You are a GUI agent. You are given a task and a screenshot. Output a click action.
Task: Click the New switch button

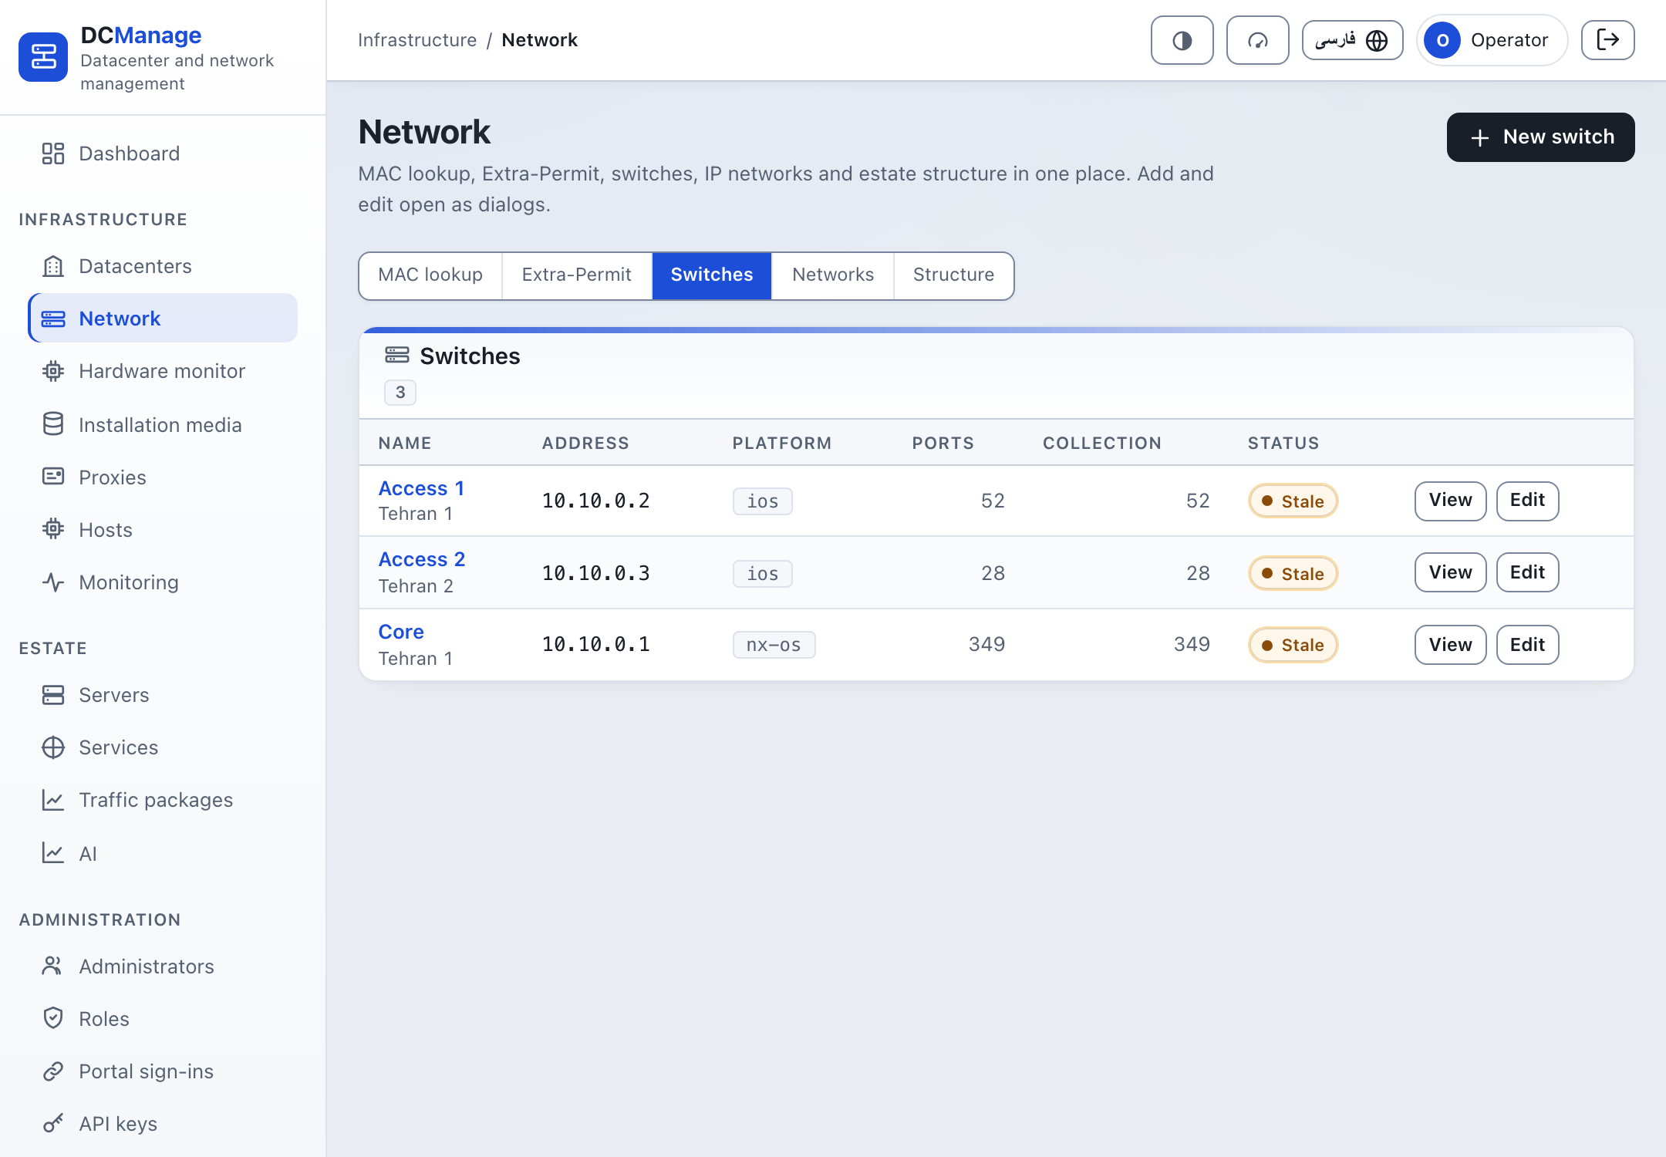click(1540, 137)
